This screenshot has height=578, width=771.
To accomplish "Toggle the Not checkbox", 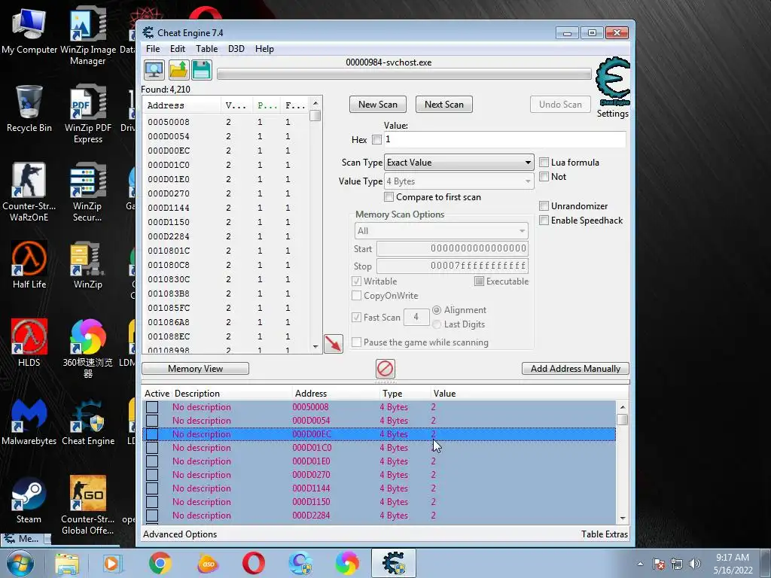I will pyautogui.click(x=544, y=176).
